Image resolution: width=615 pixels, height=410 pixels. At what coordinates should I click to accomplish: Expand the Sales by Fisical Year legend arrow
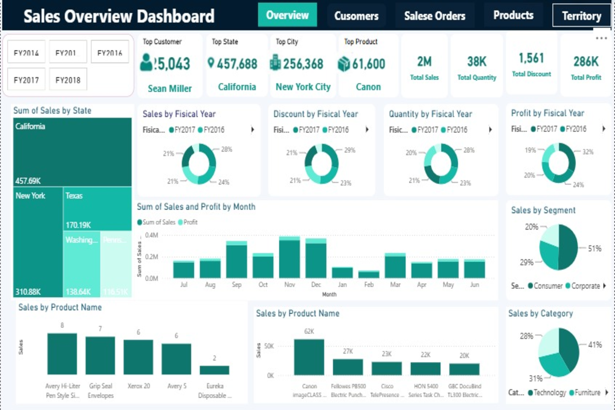[x=252, y=130]
